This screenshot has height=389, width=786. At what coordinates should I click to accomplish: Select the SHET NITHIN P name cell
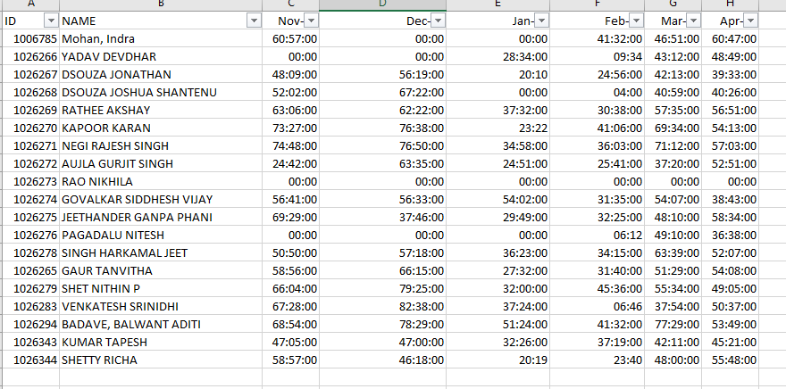161,289
